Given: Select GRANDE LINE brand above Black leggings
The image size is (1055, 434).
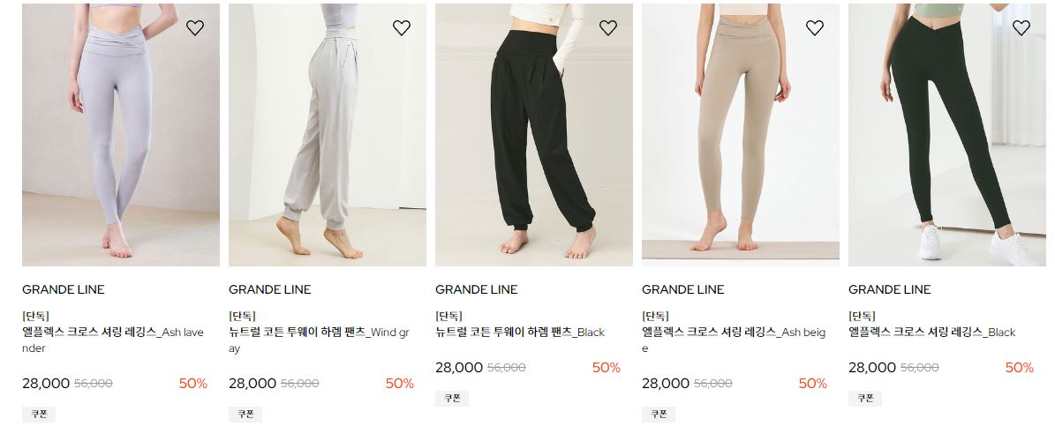Looking at the screenshot, I should click(x=890, y=289).
